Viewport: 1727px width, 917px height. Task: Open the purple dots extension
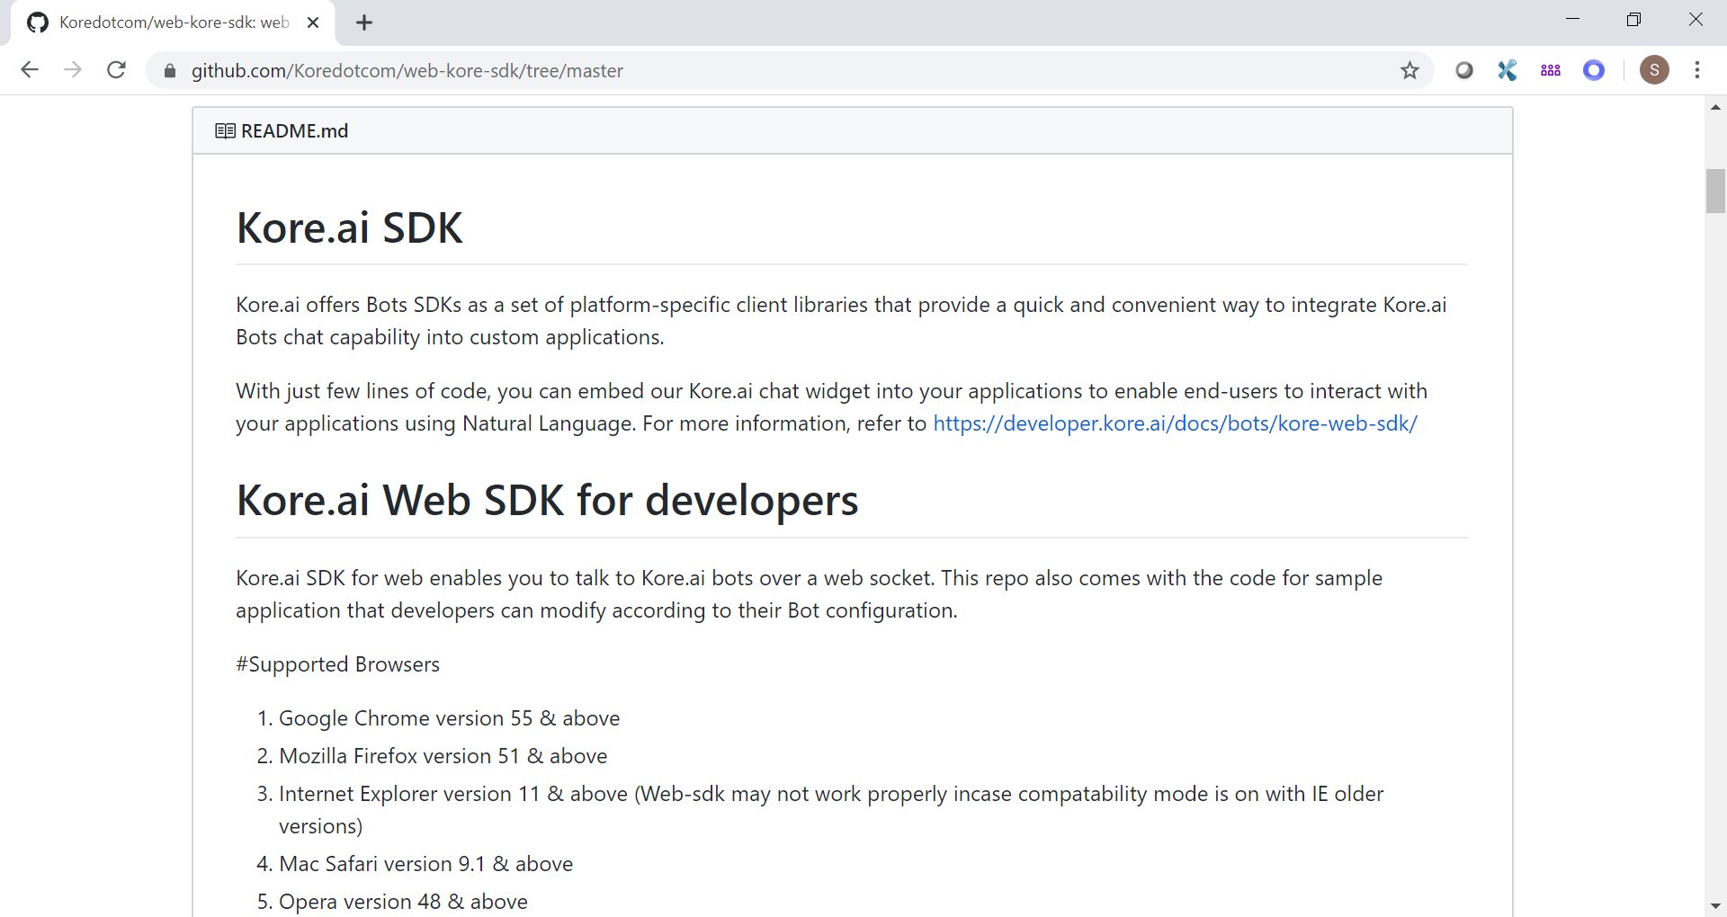1551,70
